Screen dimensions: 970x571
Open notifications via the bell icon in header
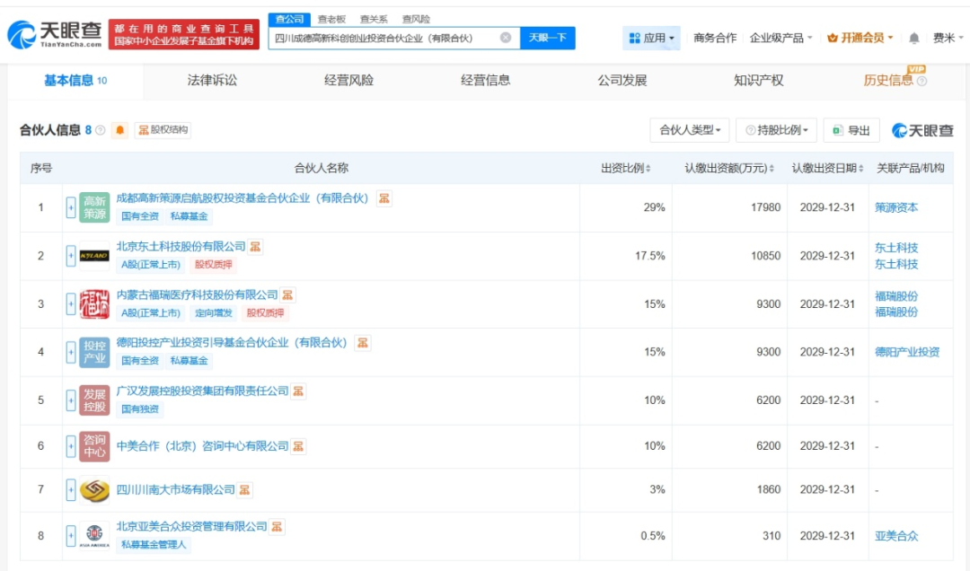click(x=913, y=39)
